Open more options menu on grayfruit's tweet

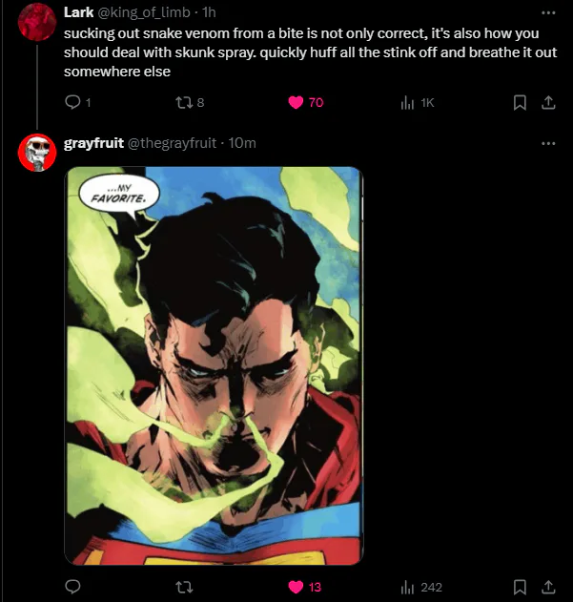(x=547, y=143)
